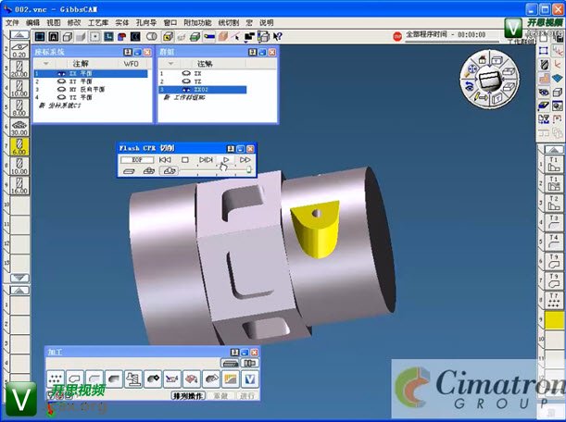This screenshot has height=422, width=566.
Task: Expand the 坐标系统 list header dropdown arrow
Action: tap(46, 63)
